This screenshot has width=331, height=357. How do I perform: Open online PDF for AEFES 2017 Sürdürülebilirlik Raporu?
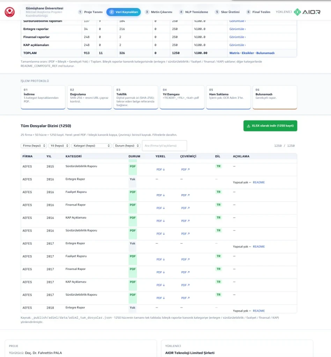coord(185,298)
